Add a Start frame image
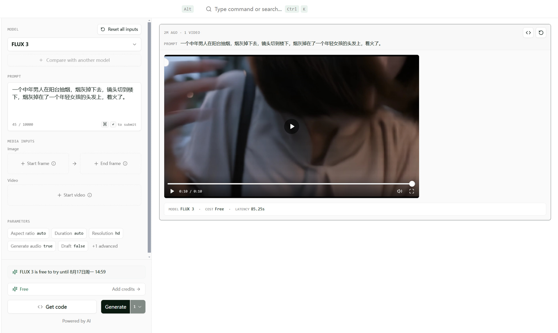This screenshot has width=558, height=333. (x=38, y=164)
